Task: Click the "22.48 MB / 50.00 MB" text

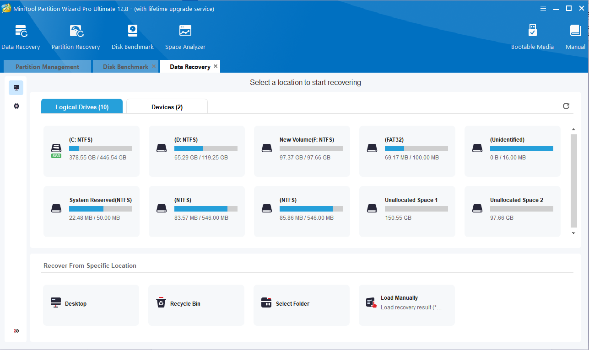Action: tap(94, 218)
